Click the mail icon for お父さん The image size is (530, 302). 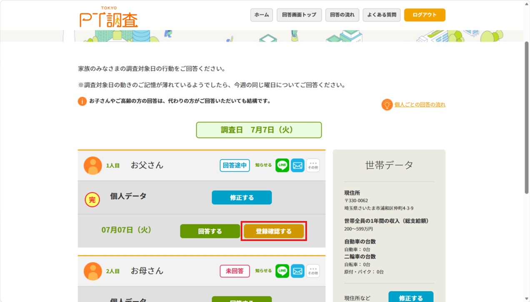click(297, 165)
